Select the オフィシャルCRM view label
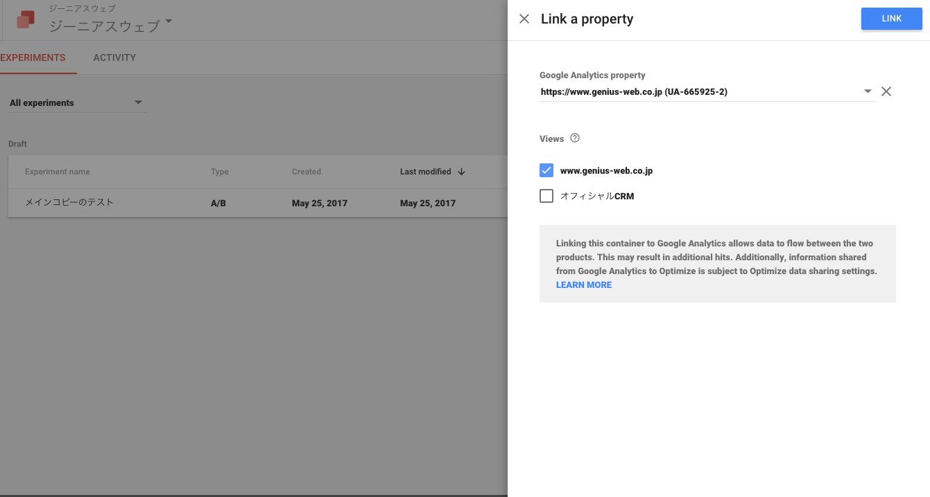Screen dimensions: 930x497 tap(597, 197)
